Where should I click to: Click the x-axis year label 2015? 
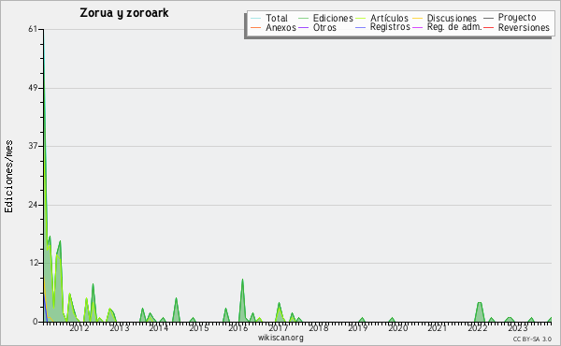coord(199,328)
